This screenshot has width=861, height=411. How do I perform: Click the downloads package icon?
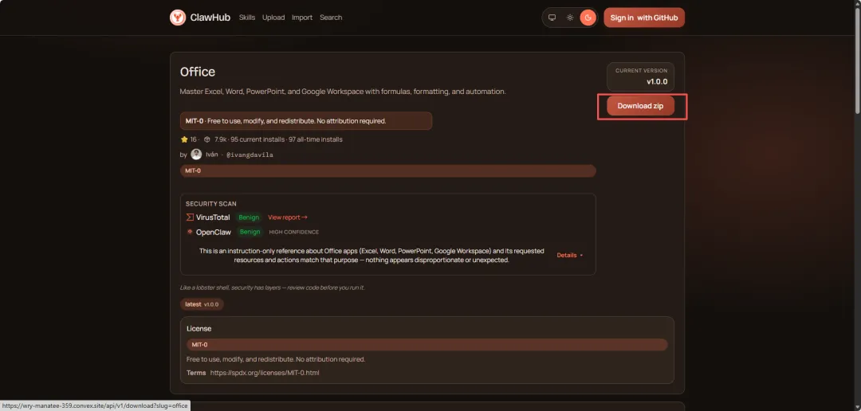pyautogui.click(x=207, y=139)
